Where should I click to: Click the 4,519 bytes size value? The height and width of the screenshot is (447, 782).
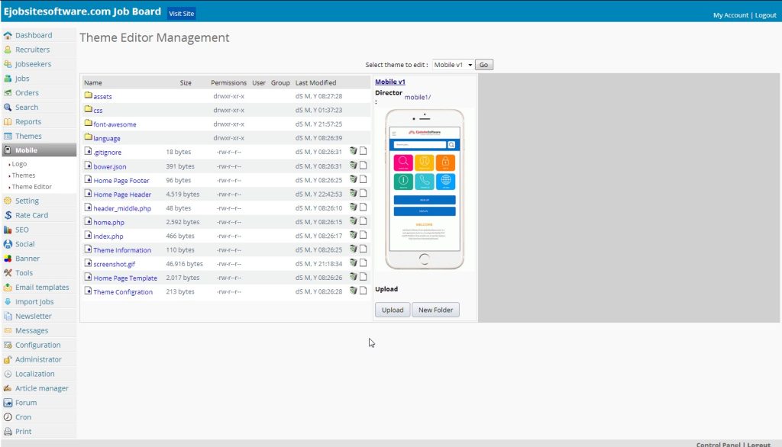pyautogui.click(x=183, y=194)
